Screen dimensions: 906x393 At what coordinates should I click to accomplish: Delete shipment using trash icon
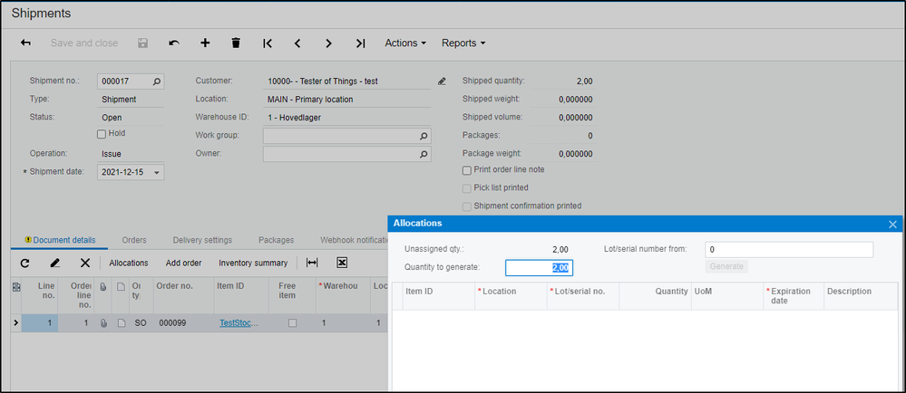click(x=236, y=43)
